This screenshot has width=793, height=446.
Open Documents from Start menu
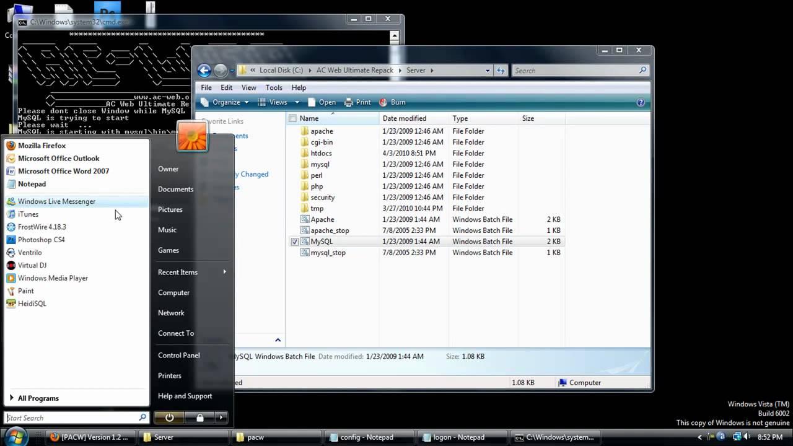[176, 189]
